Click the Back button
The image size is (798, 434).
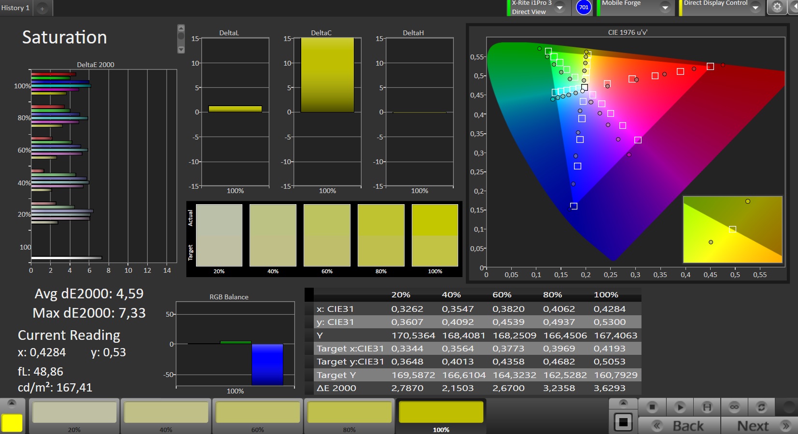[680, 426]
